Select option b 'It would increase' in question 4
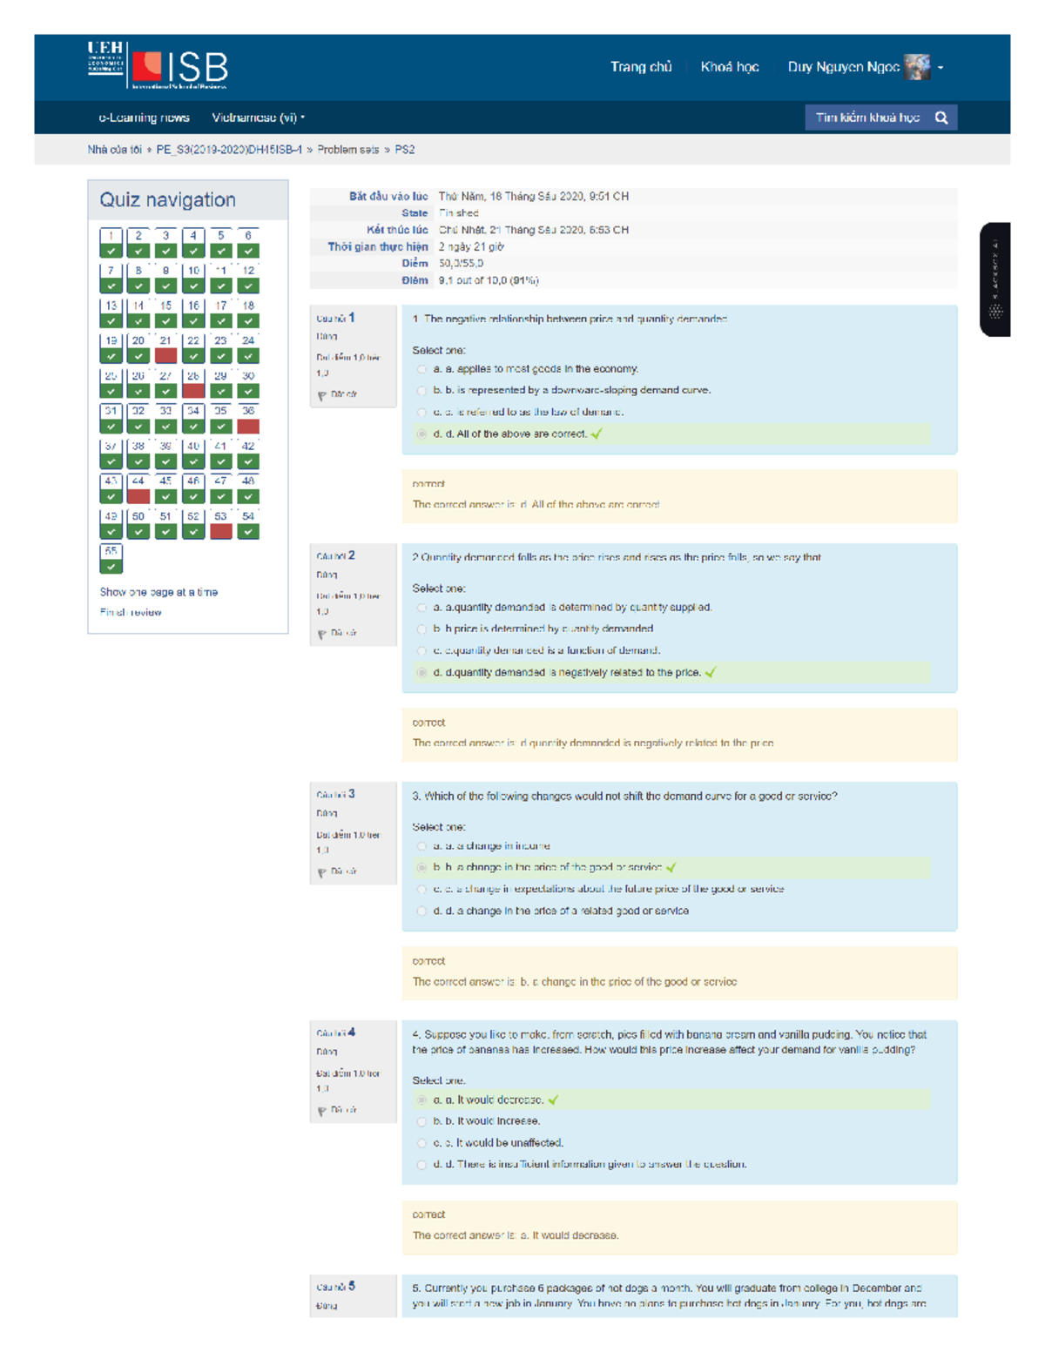 click(x=421, y=1121)
